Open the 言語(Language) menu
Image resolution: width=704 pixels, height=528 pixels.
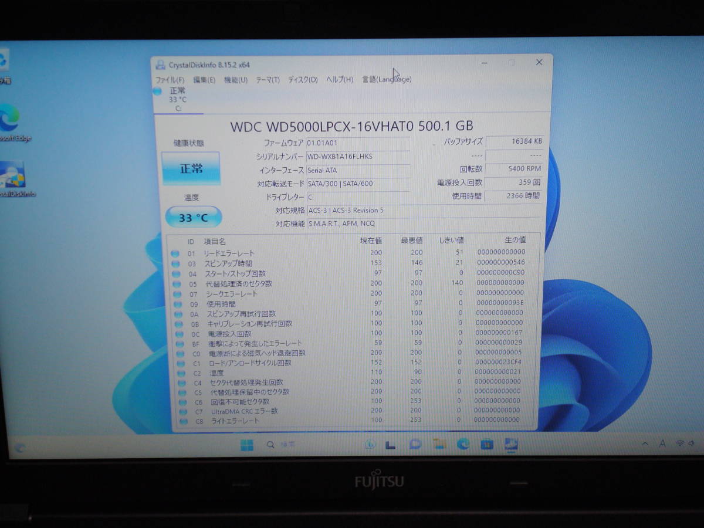point(387,79)
